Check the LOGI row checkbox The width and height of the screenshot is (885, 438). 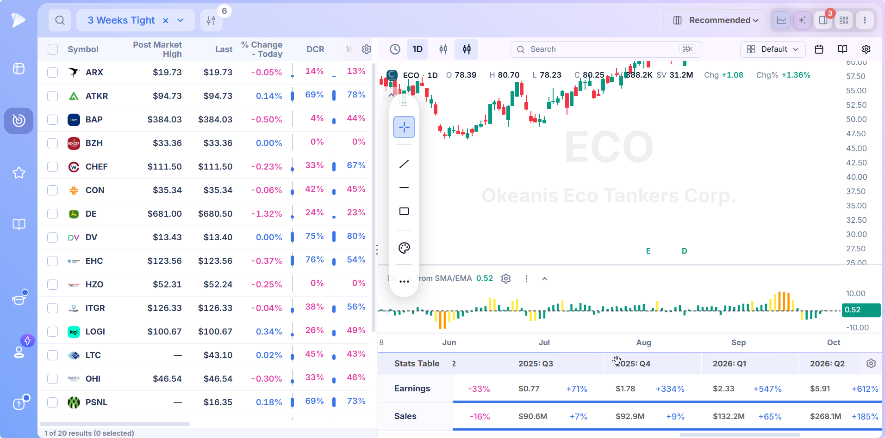[53, 332]
